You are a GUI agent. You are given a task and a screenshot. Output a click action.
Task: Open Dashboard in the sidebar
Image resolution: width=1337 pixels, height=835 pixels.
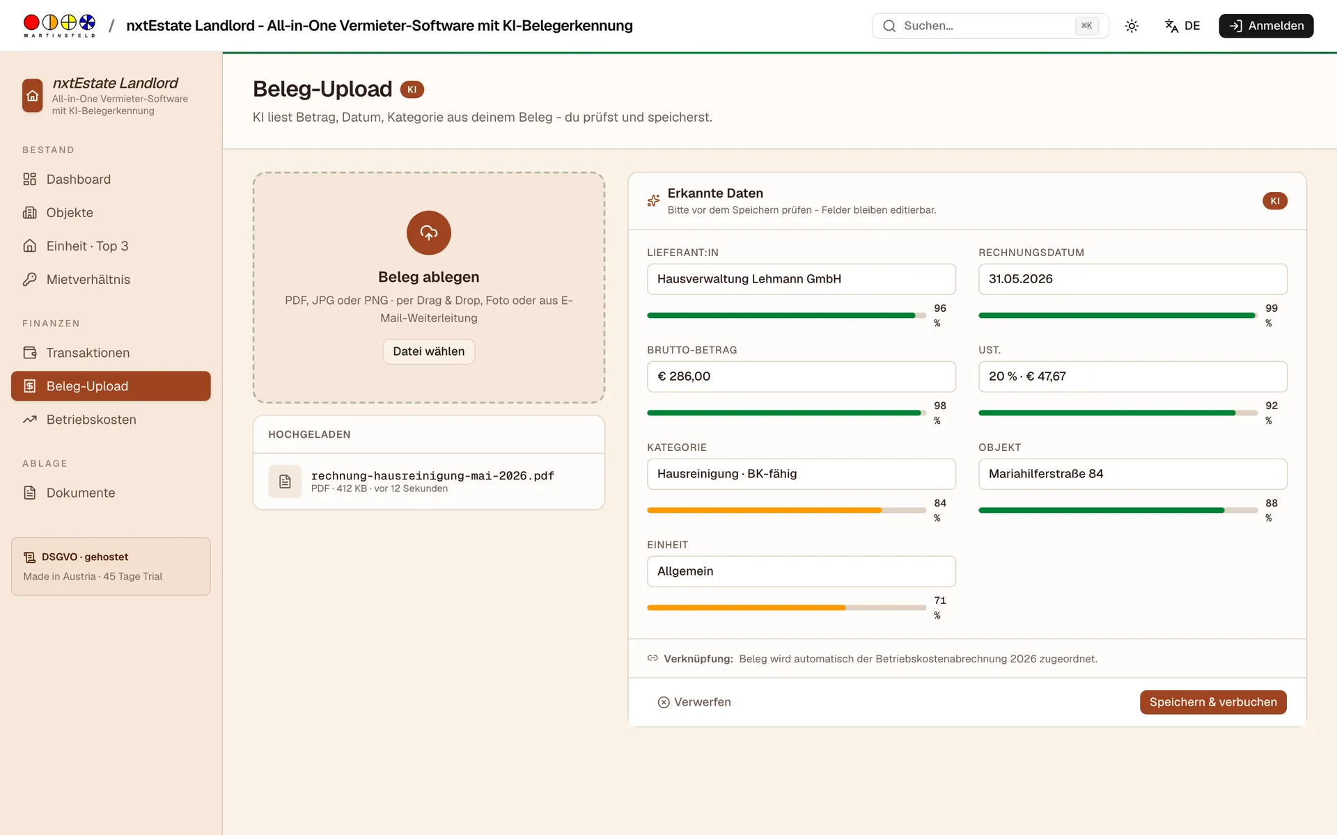point(111,179)
